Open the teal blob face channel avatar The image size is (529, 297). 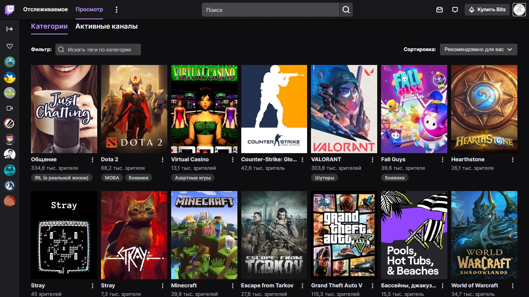[x=10, y=61]
